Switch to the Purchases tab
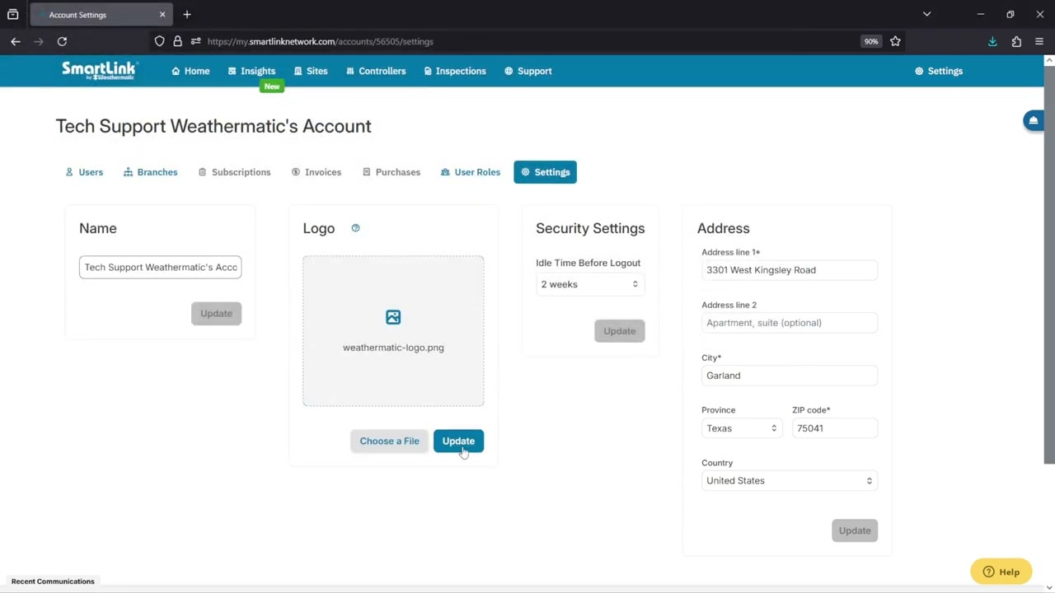 pyautogui.click(x=392, y=172)
